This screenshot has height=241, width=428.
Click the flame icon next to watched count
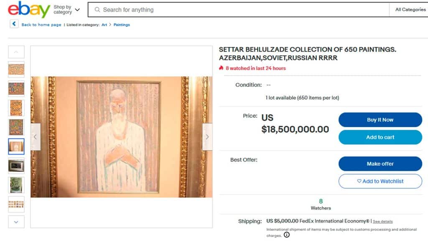222,68
